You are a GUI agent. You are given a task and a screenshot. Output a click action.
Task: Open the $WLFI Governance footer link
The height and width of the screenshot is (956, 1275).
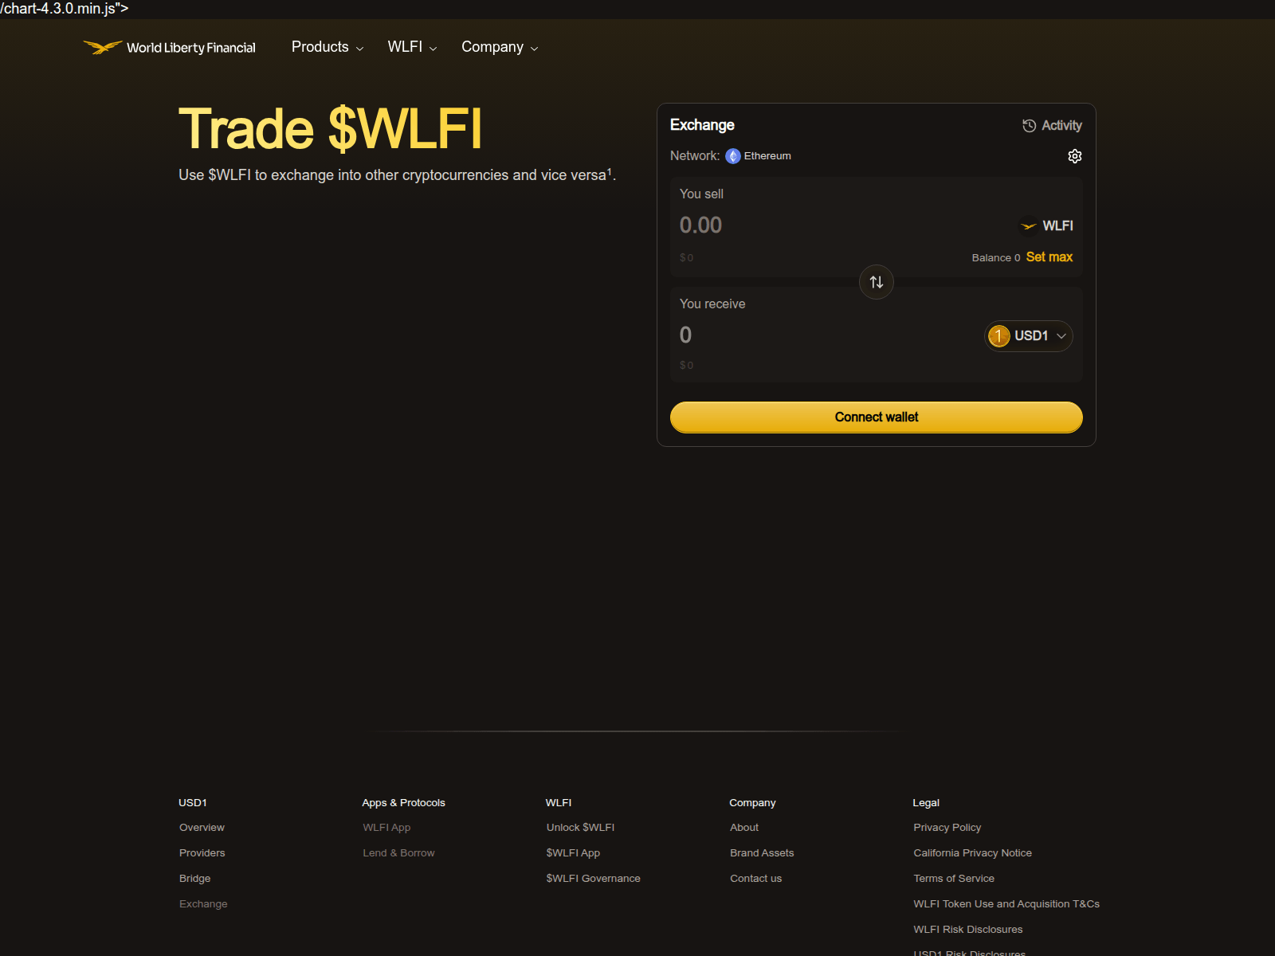[x=593, y=879]
